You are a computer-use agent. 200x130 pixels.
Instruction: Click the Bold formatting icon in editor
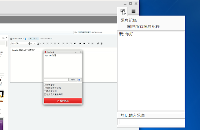(x=44, y=43)
